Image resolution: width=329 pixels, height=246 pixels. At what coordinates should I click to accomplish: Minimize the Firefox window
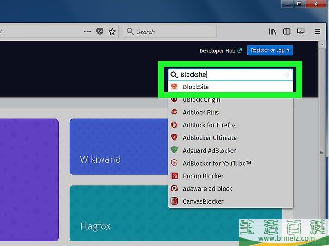click(x=287, y=4)
